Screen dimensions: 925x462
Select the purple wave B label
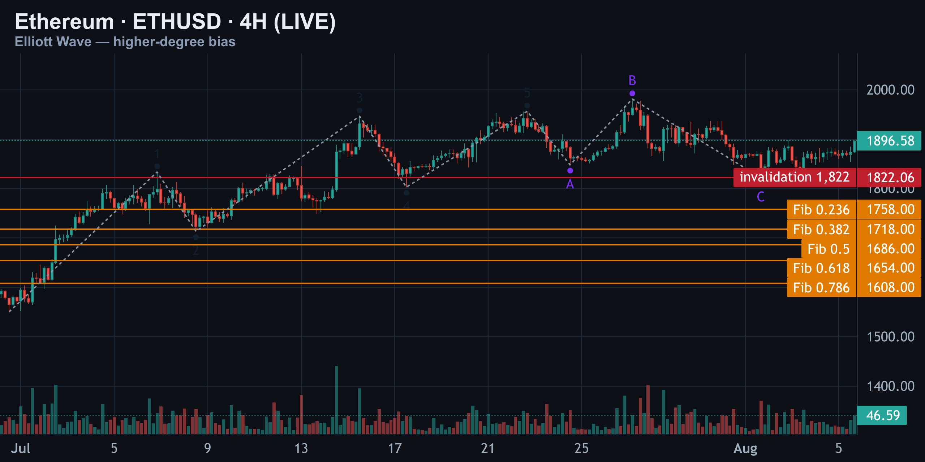click(632, 80)
